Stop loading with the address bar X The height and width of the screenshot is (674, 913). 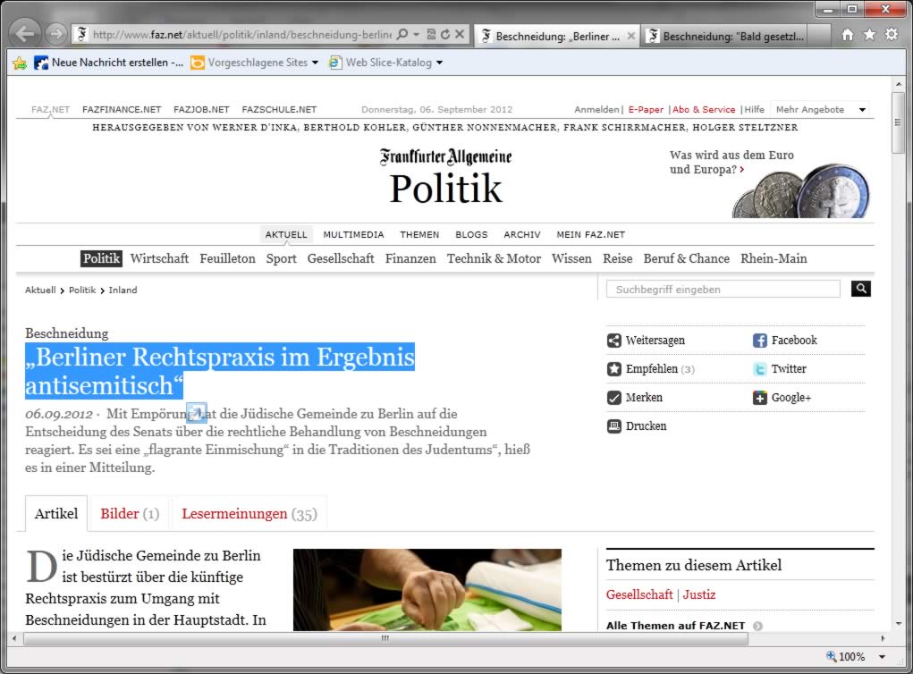[460, 34]
